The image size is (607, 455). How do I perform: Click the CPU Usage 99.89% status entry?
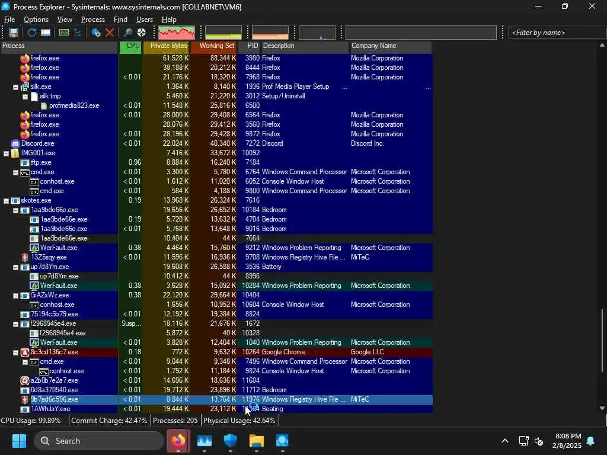pos(31,421)
